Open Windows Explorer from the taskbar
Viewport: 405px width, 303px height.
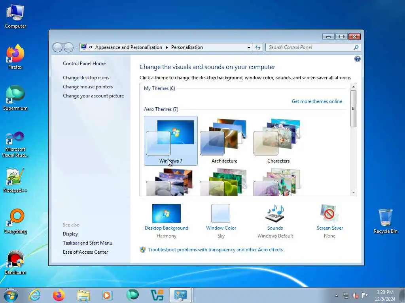point(83,295)
